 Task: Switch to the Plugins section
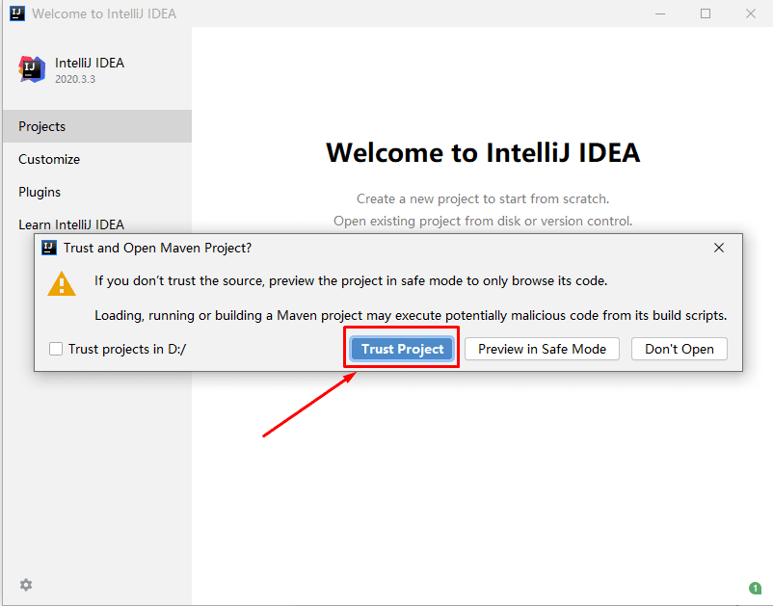[97, 192]
